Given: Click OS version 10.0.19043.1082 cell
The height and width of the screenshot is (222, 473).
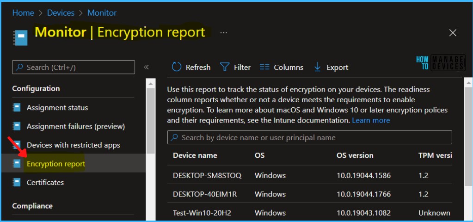Looking at the screenshot, I should point(363,213).
